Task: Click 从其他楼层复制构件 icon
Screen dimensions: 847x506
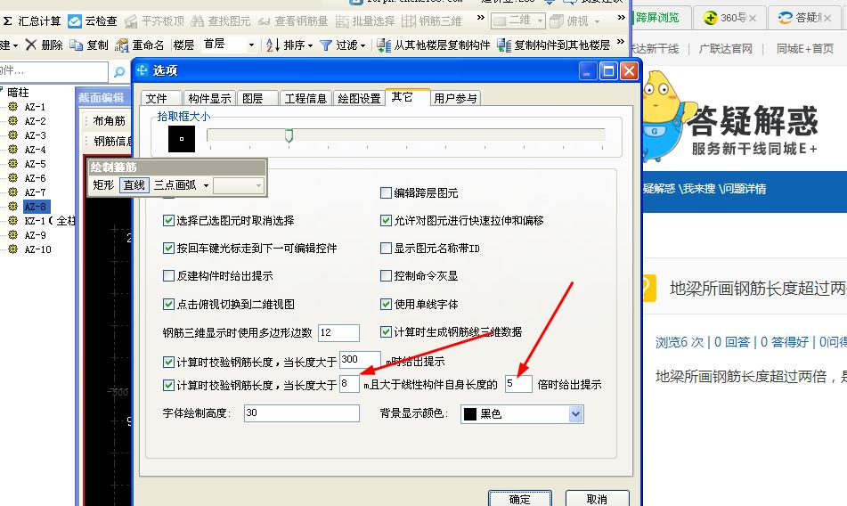Action: pyautogui.click(x=384, y=45)
